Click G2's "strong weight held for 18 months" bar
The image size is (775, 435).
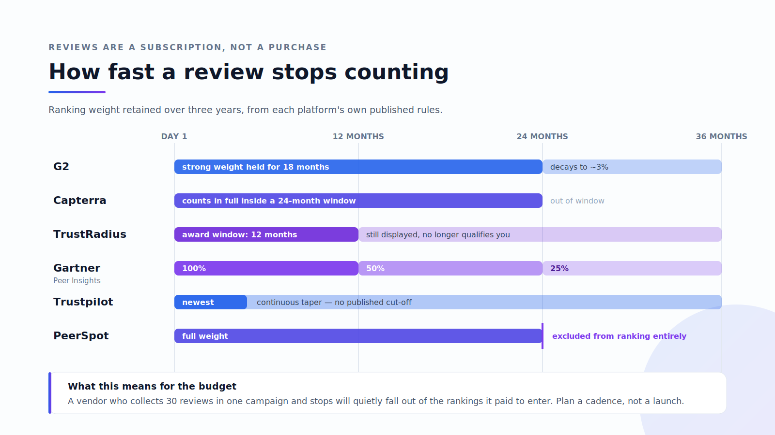click(358, 167)
